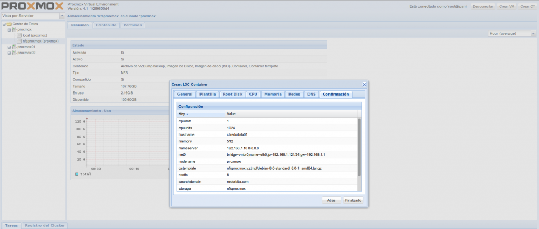Click the Crear VM button
Image resolution: width=539 pixels, height=229 pixels.
click(x=505, y=6)
